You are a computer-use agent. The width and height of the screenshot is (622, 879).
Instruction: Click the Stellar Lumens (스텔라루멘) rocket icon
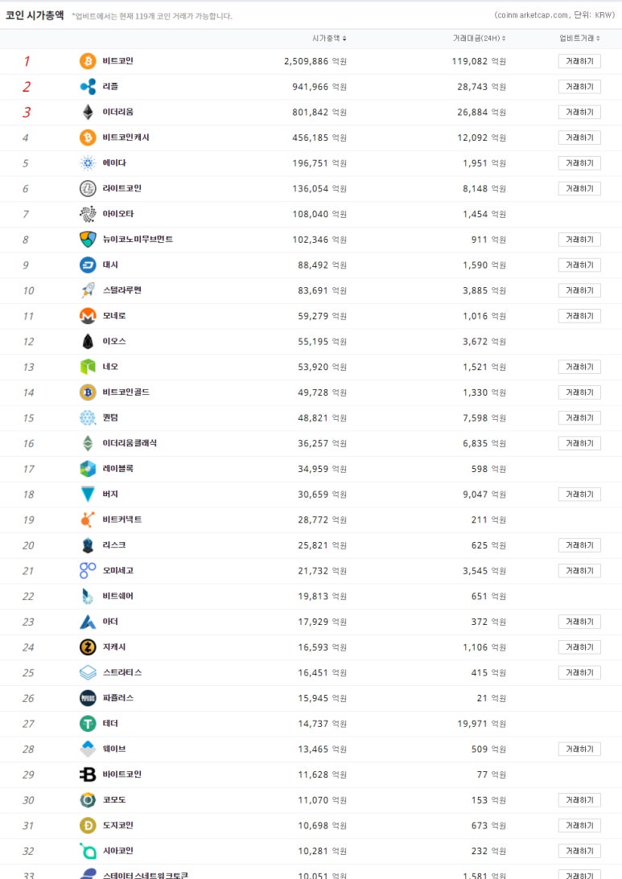88,290
